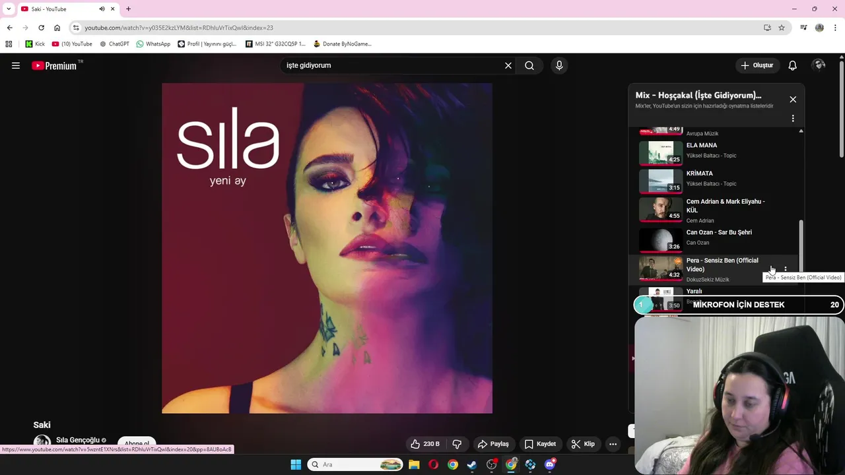Open a new browser tab
The height and width of the screenshot is (475, 845).
tap(128, 9)
